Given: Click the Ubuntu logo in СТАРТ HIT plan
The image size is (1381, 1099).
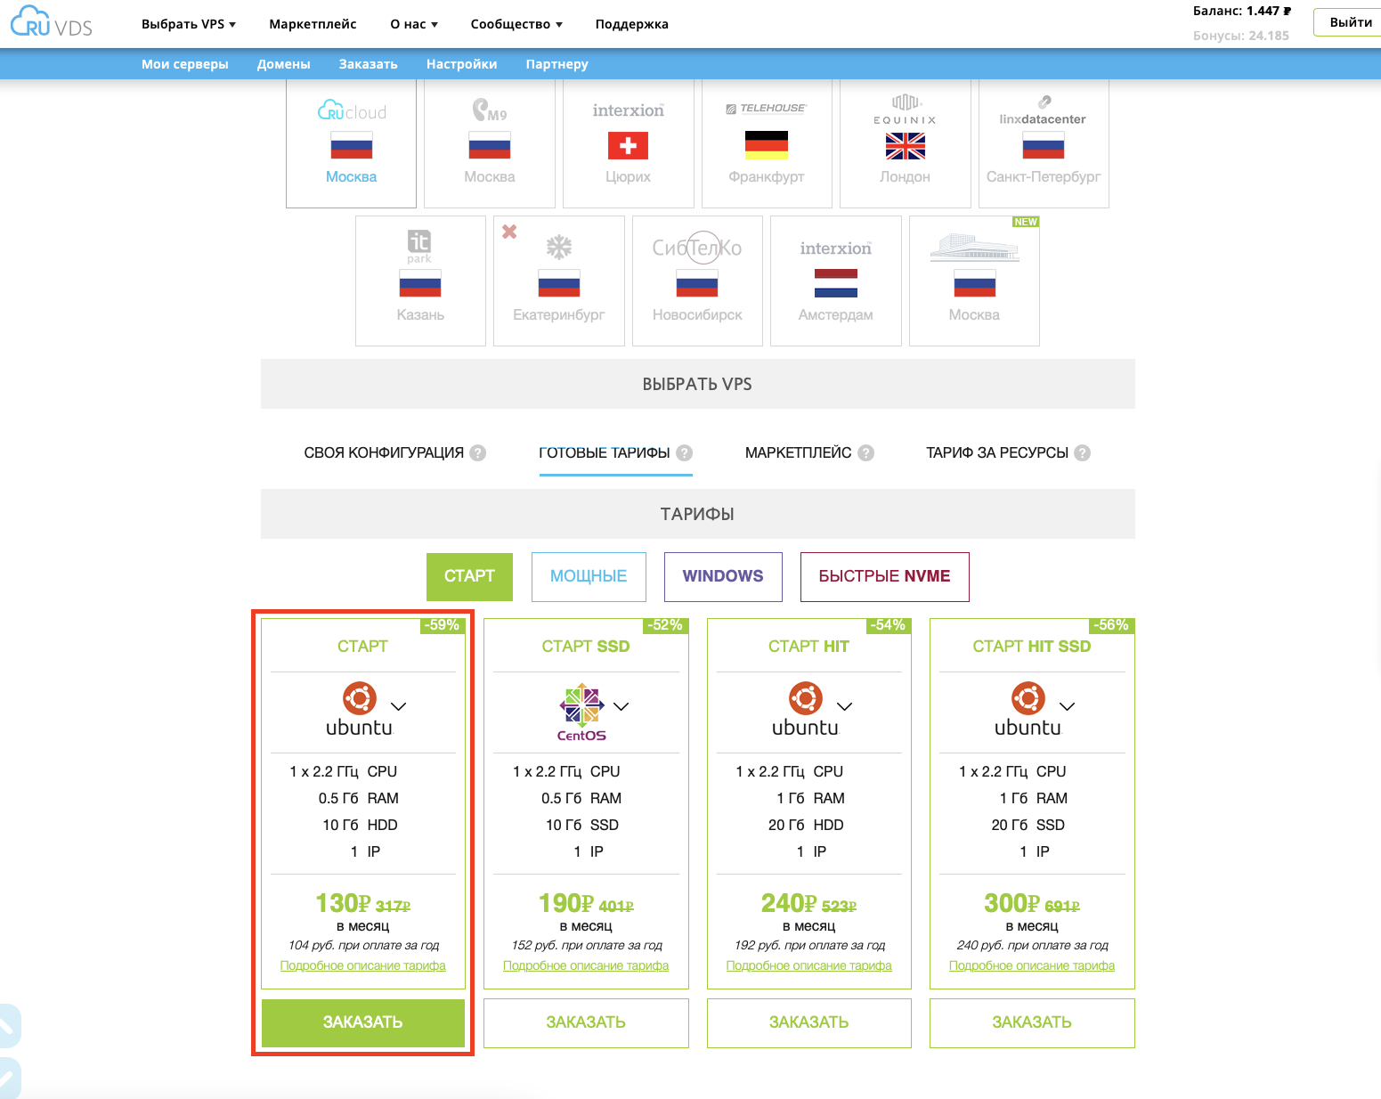Looking at the screenshot, I should [x=805, y=710].
